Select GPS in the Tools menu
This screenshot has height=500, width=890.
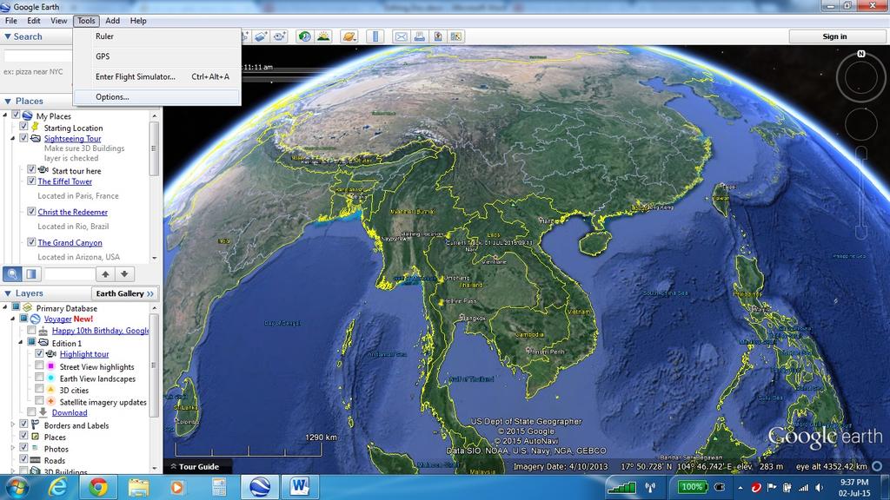(x=157, y=56)
